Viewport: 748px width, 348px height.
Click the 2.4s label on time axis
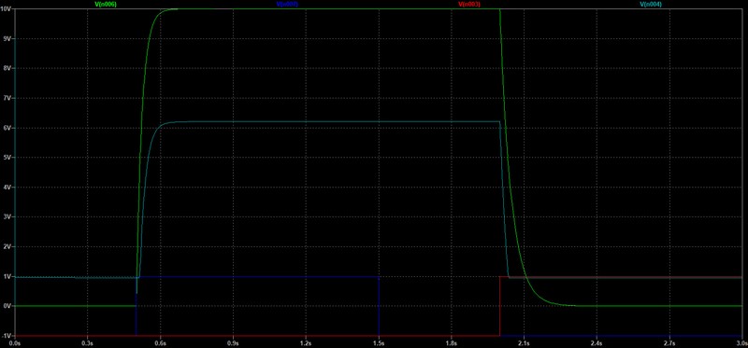(x=597, y=342)
